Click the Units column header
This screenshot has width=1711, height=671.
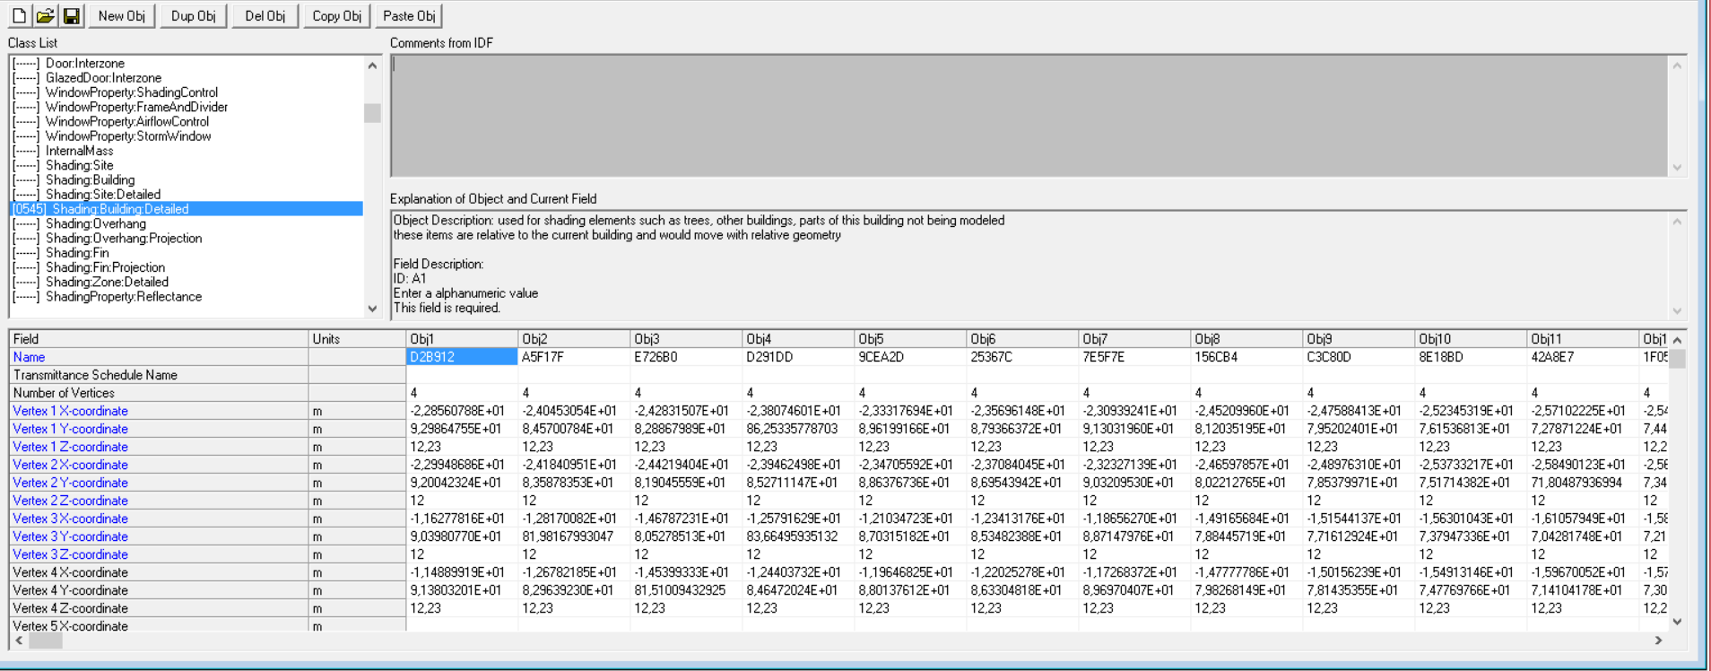pos(357,339)
